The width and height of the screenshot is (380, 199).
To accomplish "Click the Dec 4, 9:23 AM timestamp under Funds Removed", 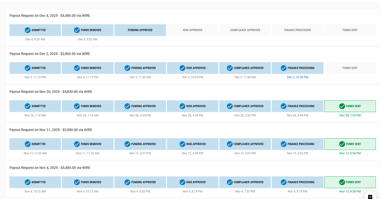I will tap(88, 39).
